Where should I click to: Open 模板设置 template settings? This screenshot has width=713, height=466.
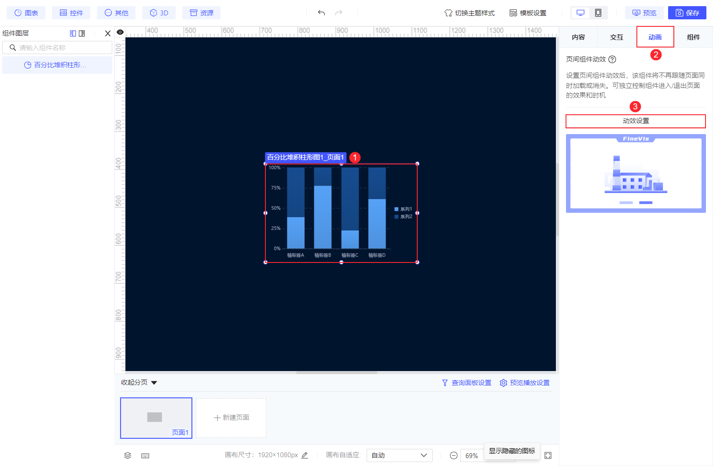pyautogui.click(x=528, y=13)
